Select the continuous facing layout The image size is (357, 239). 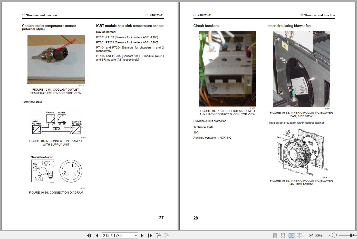click(x=300, y=235)
